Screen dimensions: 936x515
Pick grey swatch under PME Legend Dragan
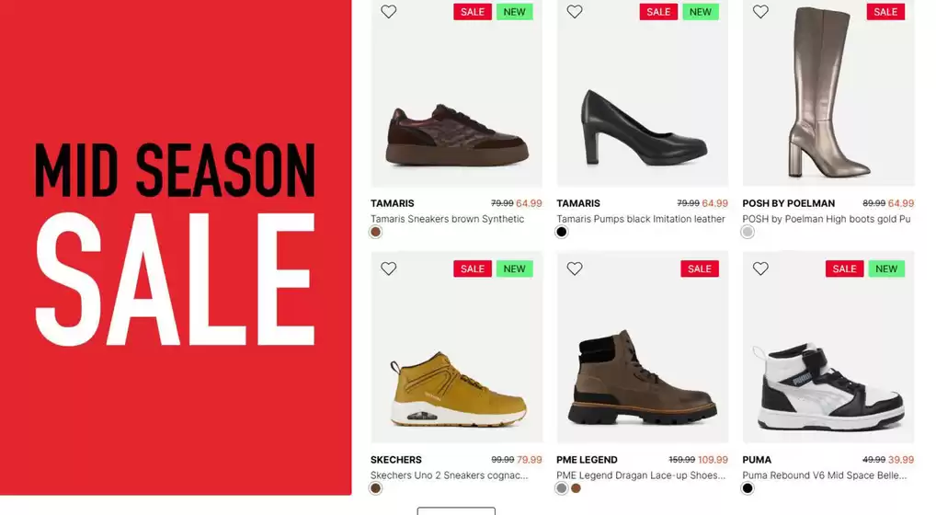click(x=562, y=488)
